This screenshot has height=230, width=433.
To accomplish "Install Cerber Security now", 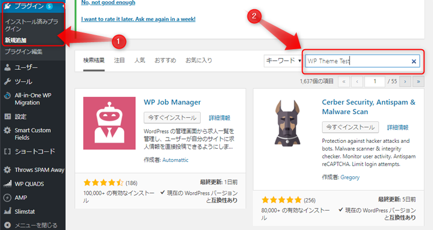I will coord(350,127).
